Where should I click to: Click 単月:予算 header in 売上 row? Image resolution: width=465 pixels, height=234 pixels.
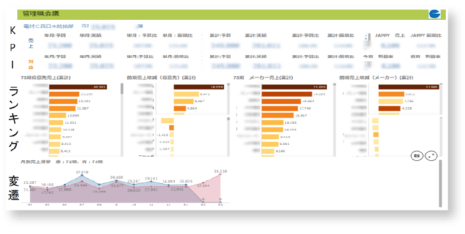[x=55, y=35]
